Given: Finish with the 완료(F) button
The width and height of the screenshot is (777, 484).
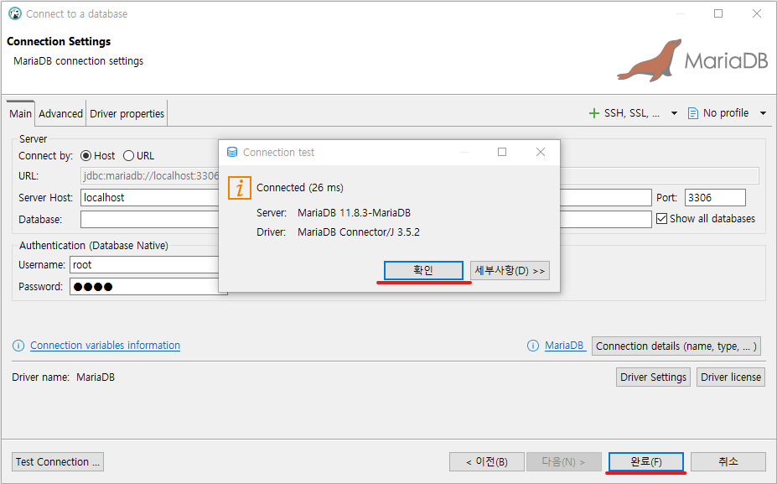Looking at the screenshot, I should click(x=646, y=461).
